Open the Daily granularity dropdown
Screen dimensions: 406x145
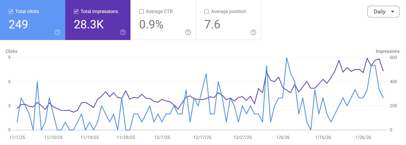pyautogui.click(x=383, y=12)
